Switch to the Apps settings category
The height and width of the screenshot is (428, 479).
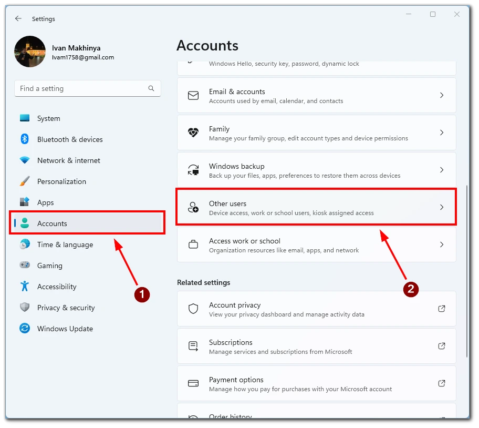coord(45,202)
